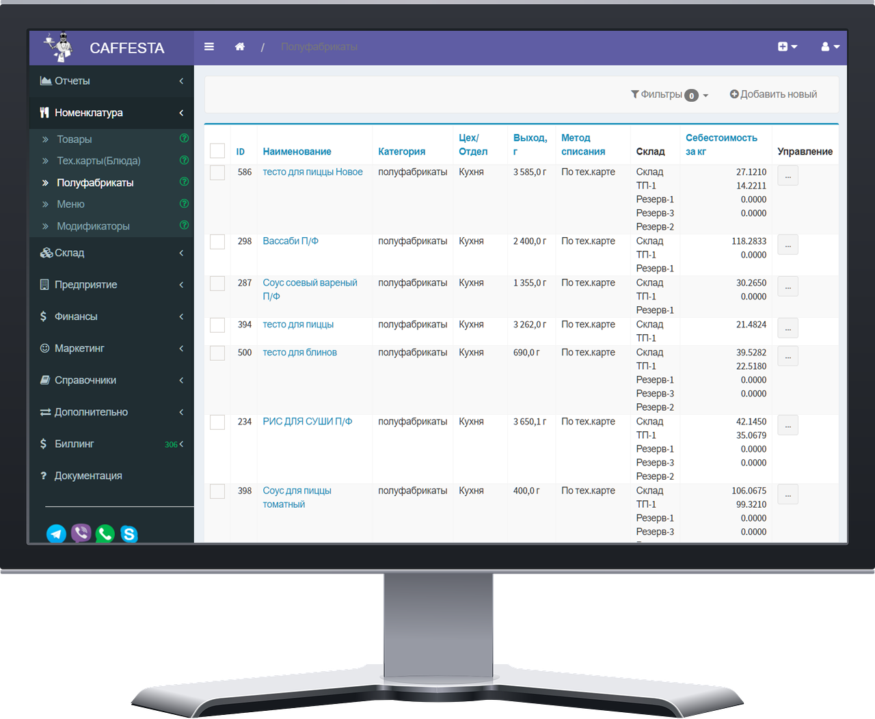Expand the Справочники sidebar section
This screenshot has height=719, width=875.
(x=111, y=380)
